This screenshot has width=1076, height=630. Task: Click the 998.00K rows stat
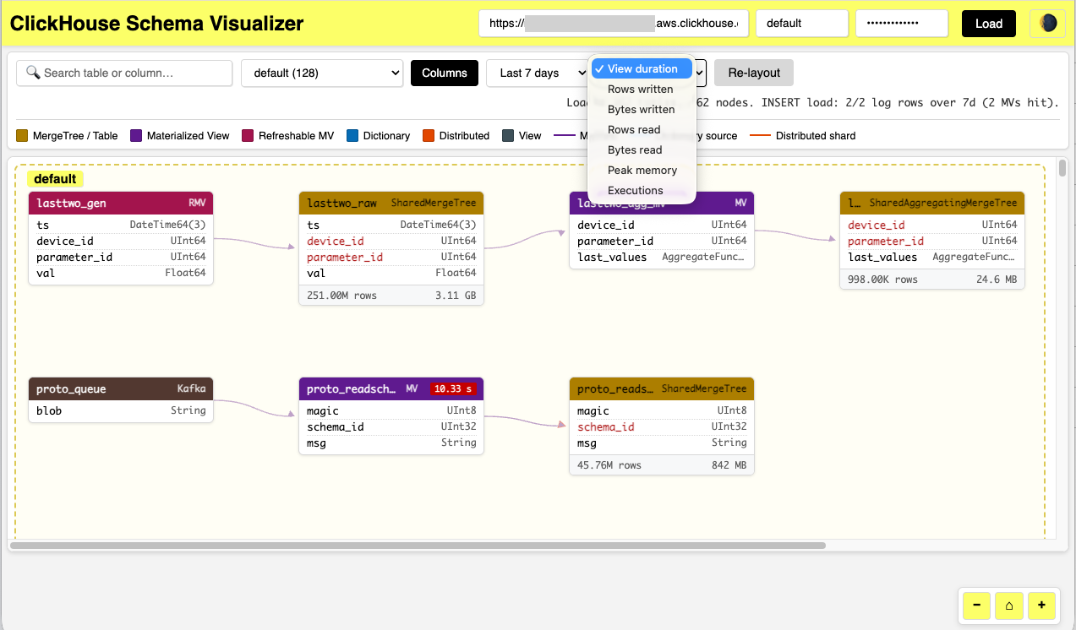882,279
